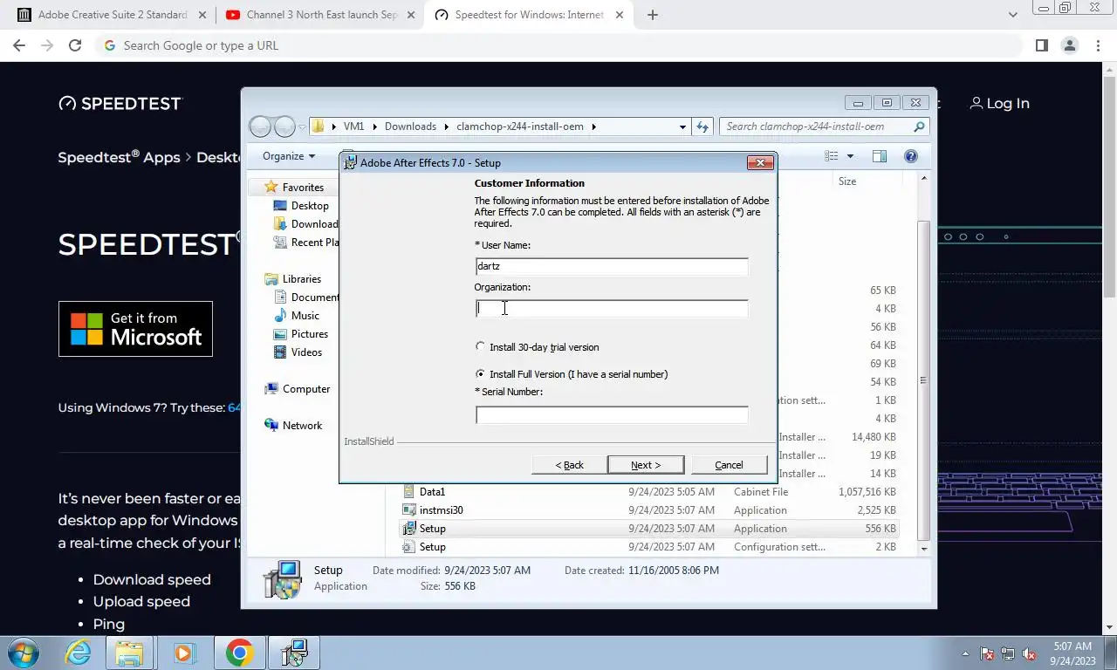
Task: Click VM1 in the Explorer address path
Action: click(x=353, y=126)
